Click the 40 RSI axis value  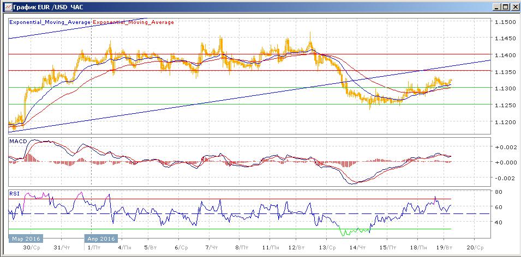[x=498, y=222]
